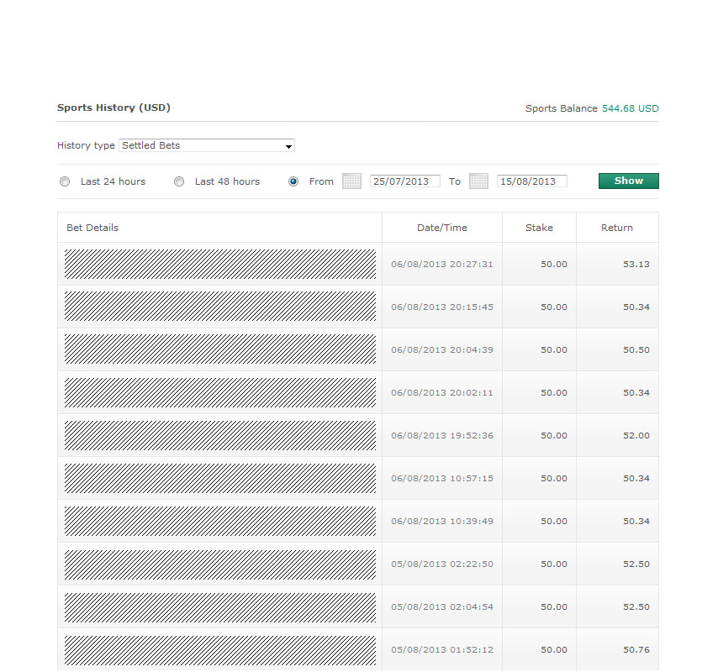Select the Last 48 hours radio option

tap(179, 181)
